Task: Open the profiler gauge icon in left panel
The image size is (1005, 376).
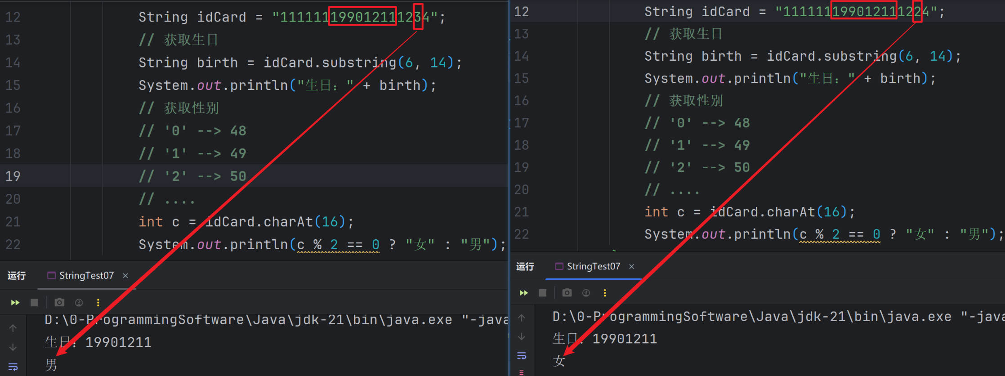Action: 79,303
